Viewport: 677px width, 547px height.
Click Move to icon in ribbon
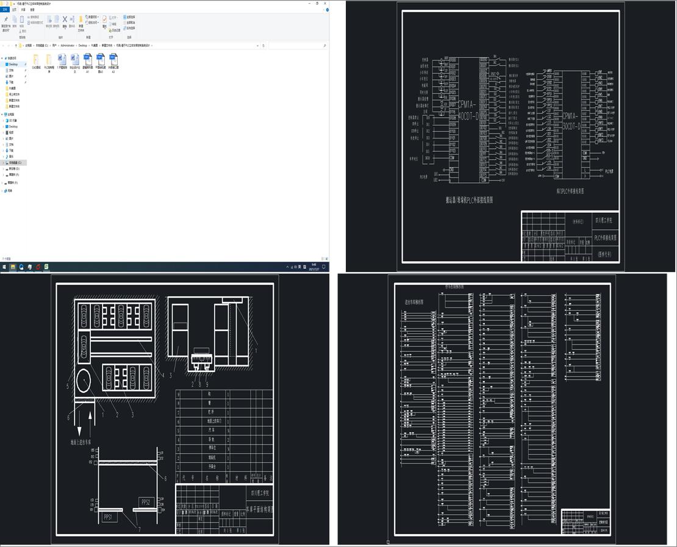(x=49, y=20)
